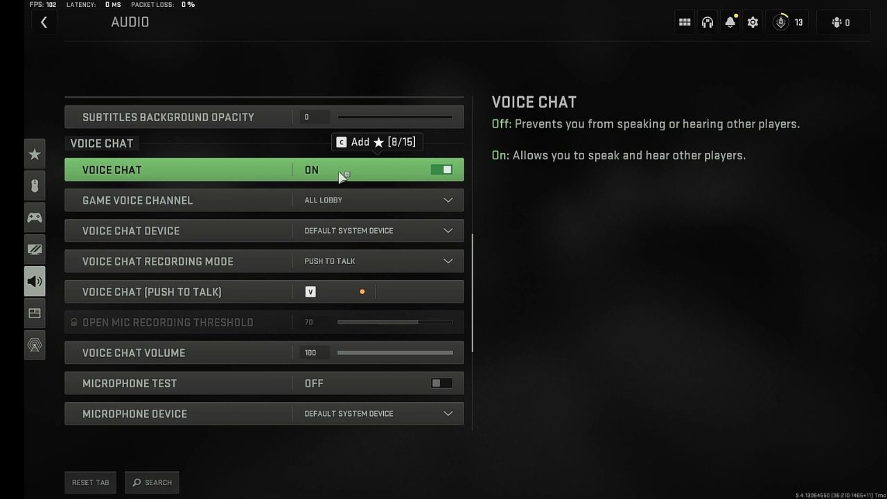Screen dimensions: 887x499
Task: Adjust the Voice Chat Volume slider
Action: (x=395, y=352)
